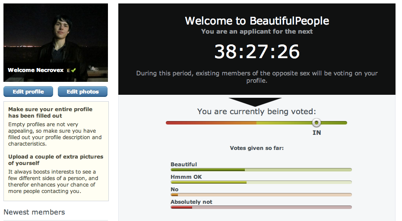Click the 38:27:26 countdown timer
Image resolution: width=402 pixels, height=221 pixels.
[257, 52]
